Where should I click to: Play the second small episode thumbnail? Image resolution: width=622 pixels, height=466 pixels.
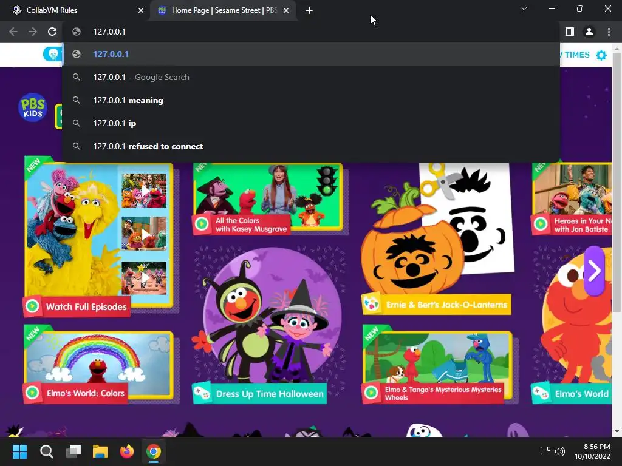pyautogui.click(x=144, y=234)
